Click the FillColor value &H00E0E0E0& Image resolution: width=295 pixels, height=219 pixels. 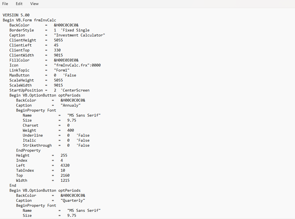point(65,60)
